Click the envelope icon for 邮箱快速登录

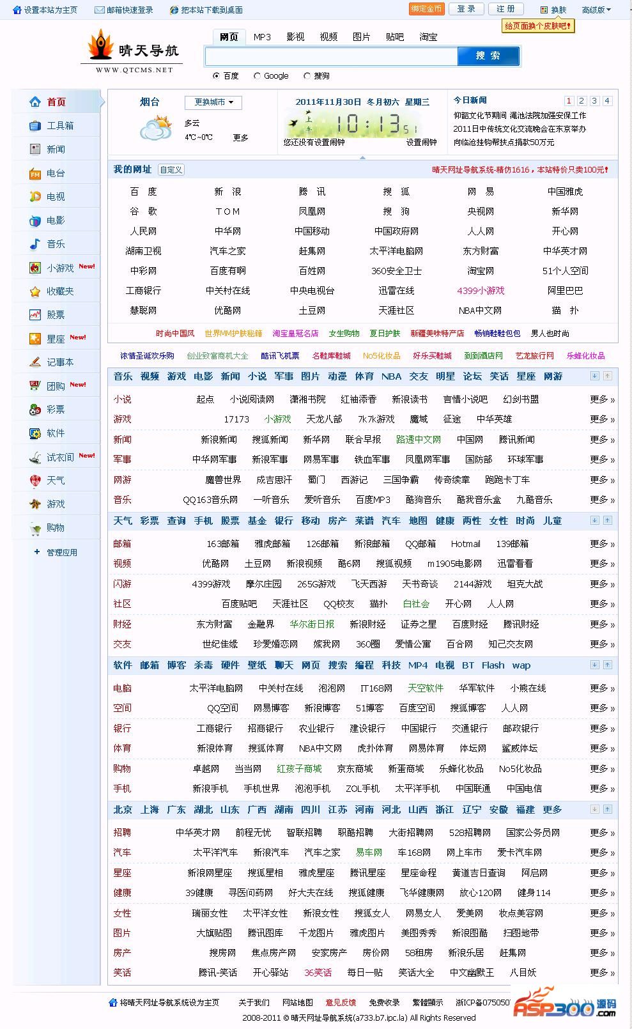point(99,10)
